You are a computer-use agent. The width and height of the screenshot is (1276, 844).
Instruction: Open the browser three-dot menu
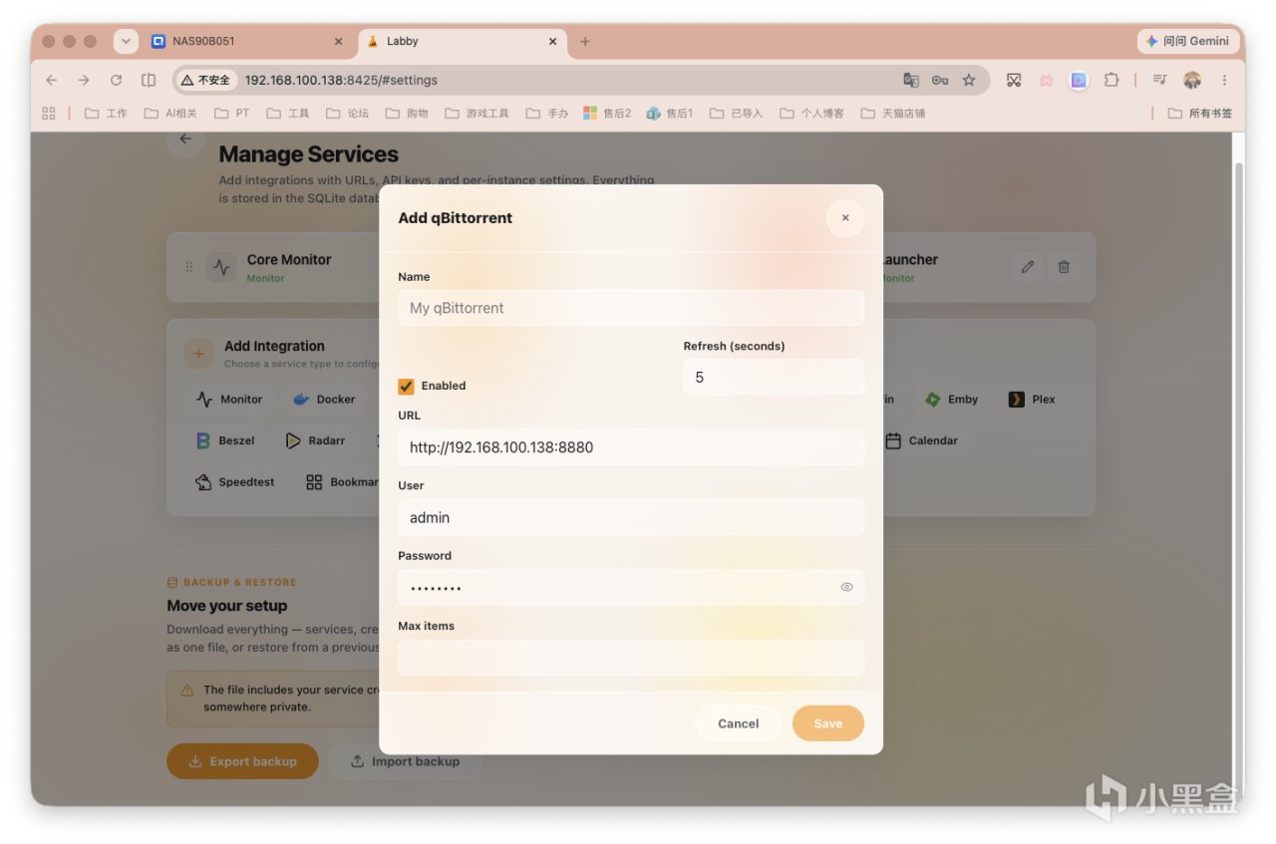pyautogui.click(x=1224, y=80)
